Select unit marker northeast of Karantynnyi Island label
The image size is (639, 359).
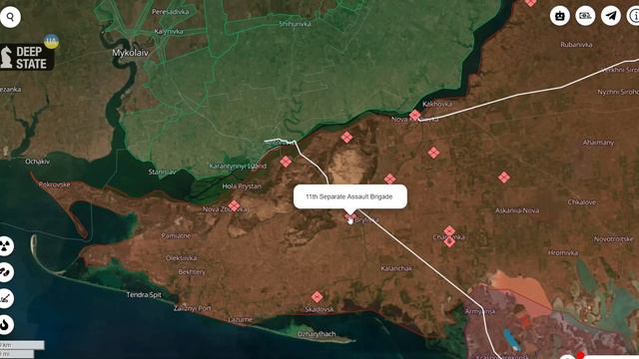[286, 162]
